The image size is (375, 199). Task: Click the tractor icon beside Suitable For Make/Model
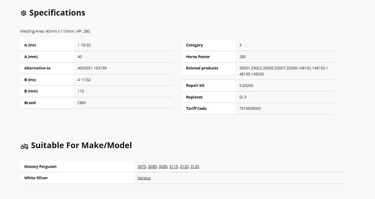point(24,146)
